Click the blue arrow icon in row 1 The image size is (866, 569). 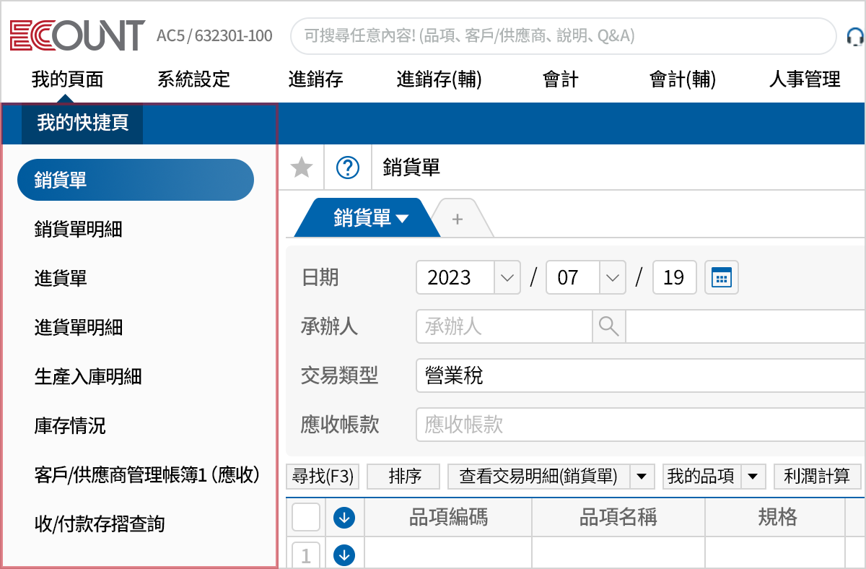[x=344, y=554]
